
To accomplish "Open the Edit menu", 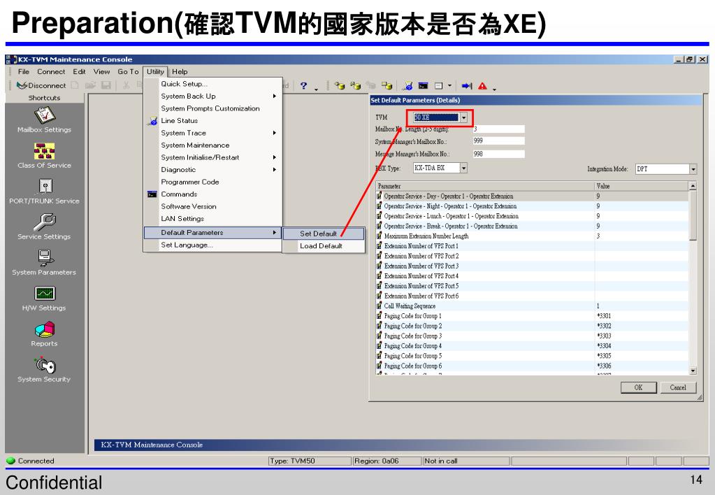I will 80,71.
